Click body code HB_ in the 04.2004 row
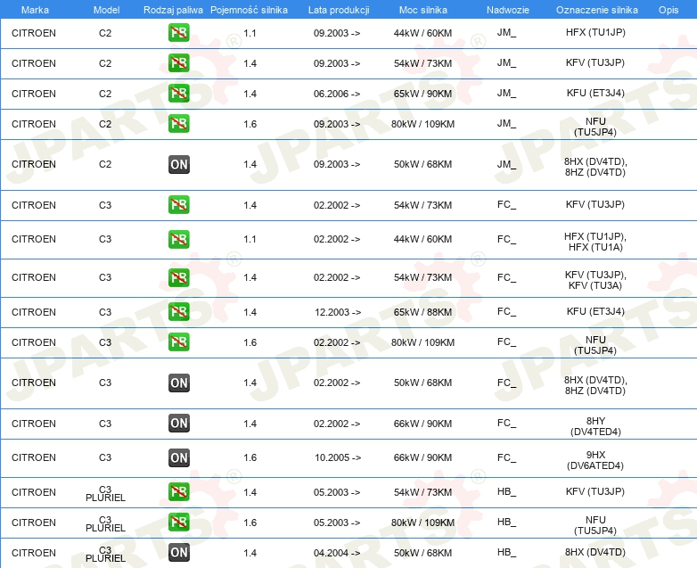The height and width of the screenshot is (568, 697). [506, 552]
